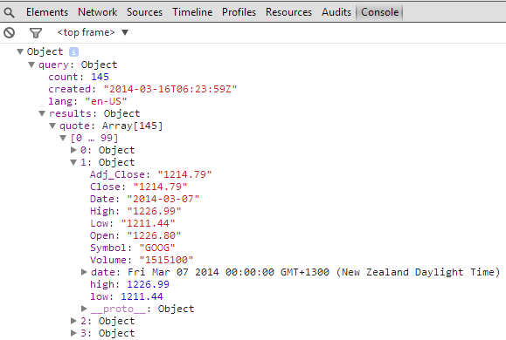Image resolution: width=506 pixels, height=340 pixels.
Task: Click the quote property name
Action: [74, 126]
